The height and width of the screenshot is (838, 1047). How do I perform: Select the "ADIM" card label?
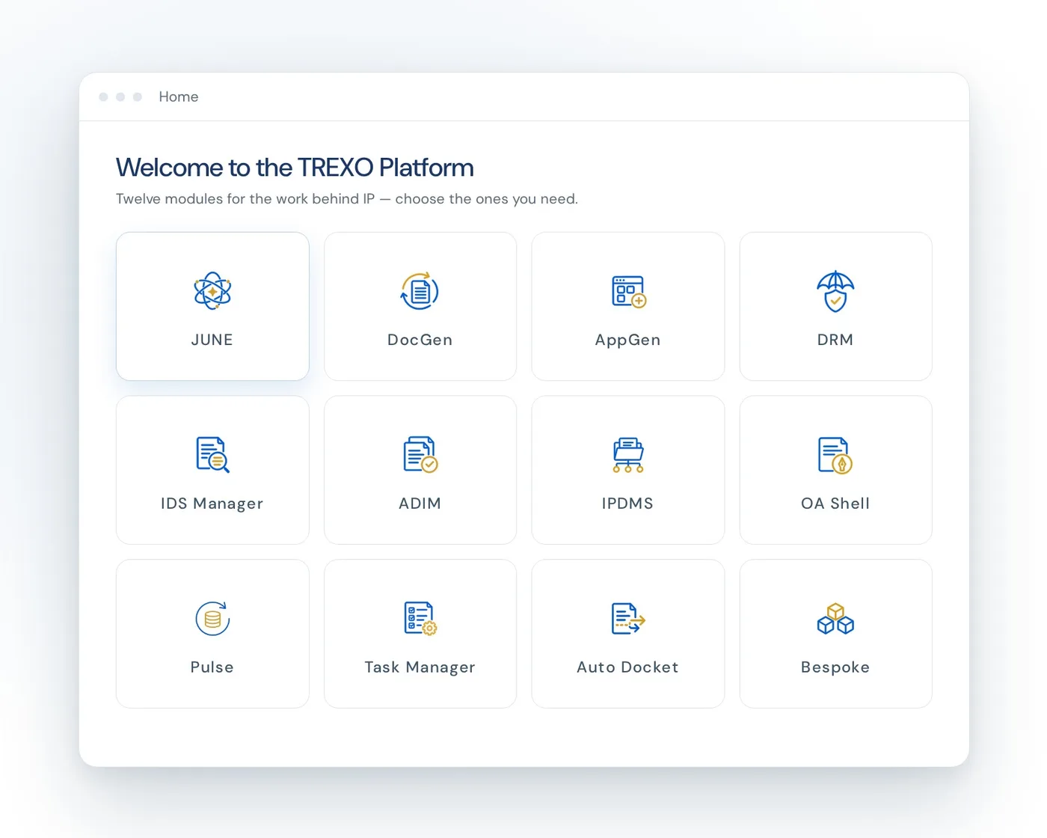point(420,504)
